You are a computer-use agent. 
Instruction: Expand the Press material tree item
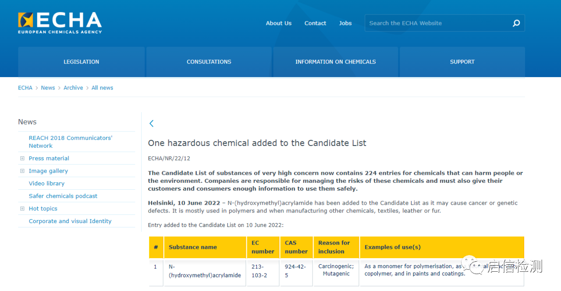click(x=22, y=158)
